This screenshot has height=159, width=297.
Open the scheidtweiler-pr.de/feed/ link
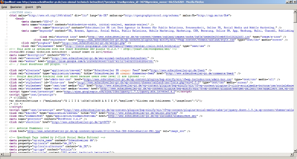pos(179,70)
